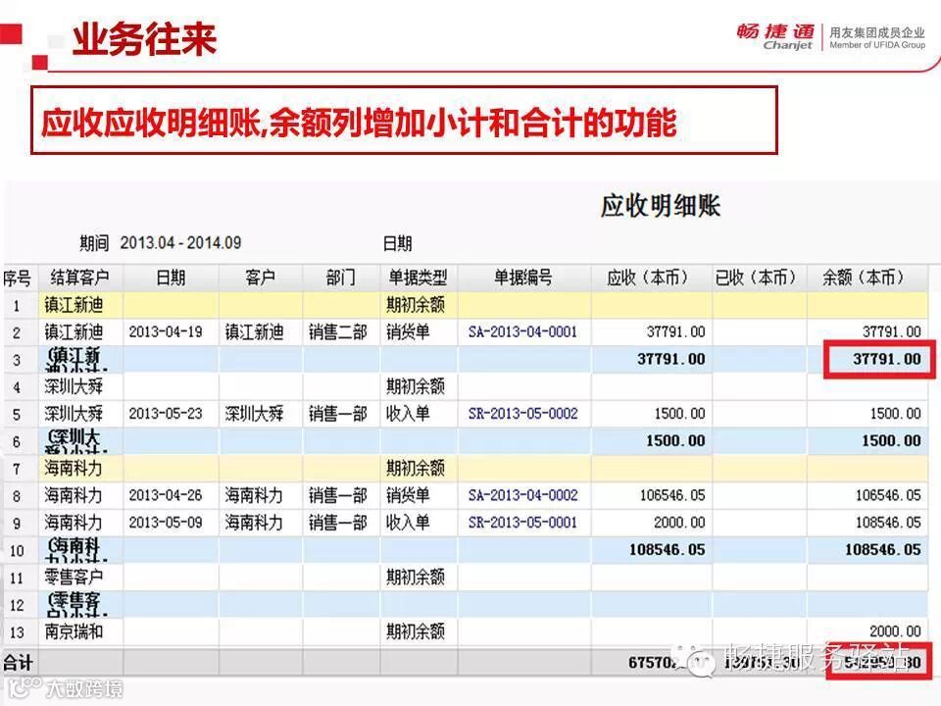
Task: Select date cell 2013-04-26
Action: (166, 495)
